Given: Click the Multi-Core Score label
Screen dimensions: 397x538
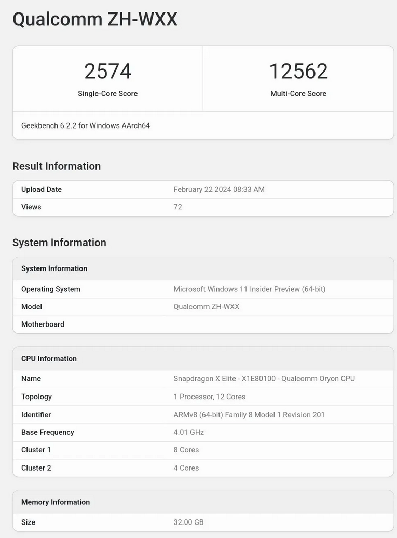Looking at the screenshot, I should pos(298,94).
